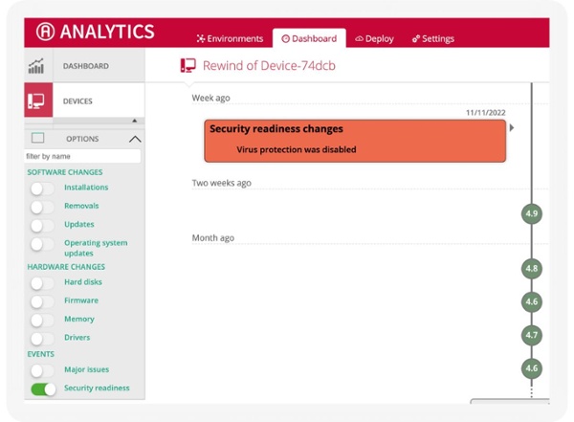Toggle the Installations switch

(42, 189)
